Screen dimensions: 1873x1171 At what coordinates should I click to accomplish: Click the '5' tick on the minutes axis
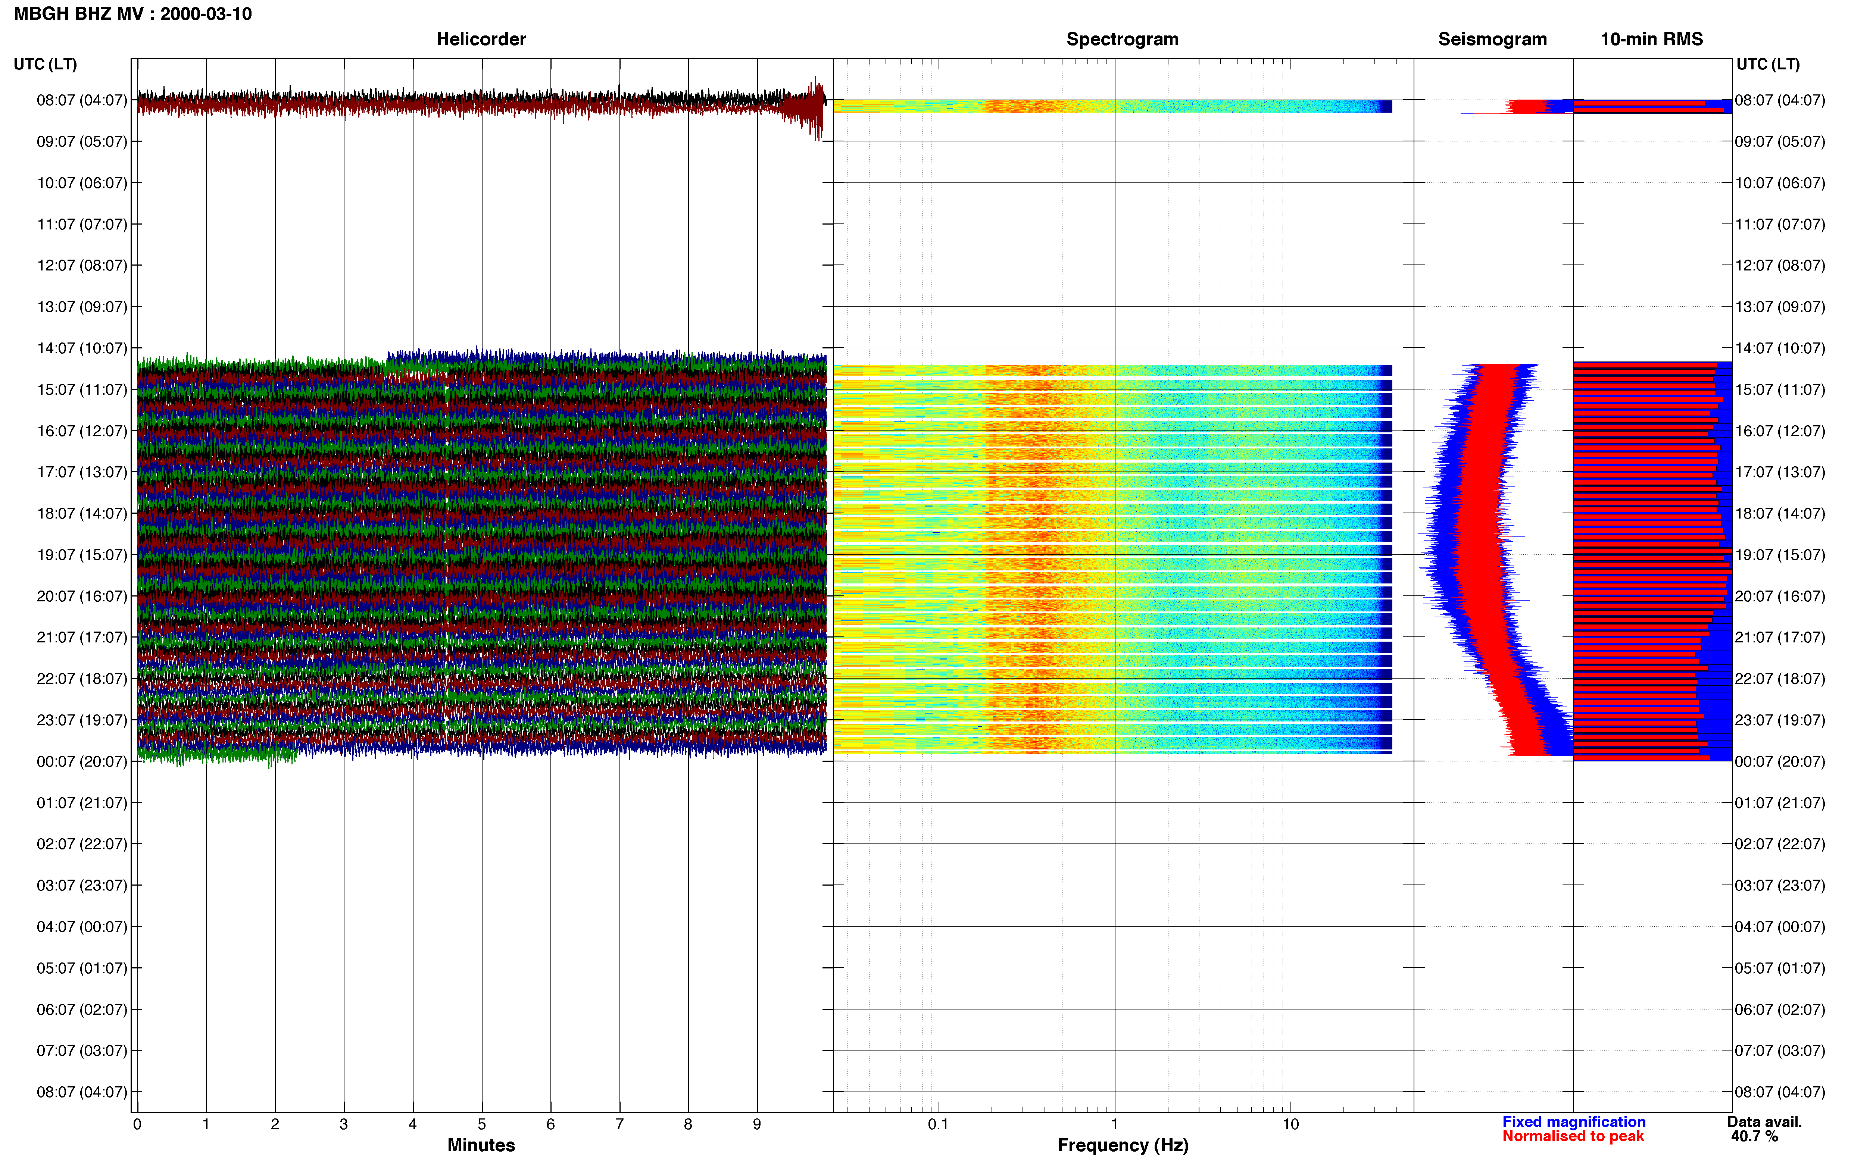(x=482, y=1124)
